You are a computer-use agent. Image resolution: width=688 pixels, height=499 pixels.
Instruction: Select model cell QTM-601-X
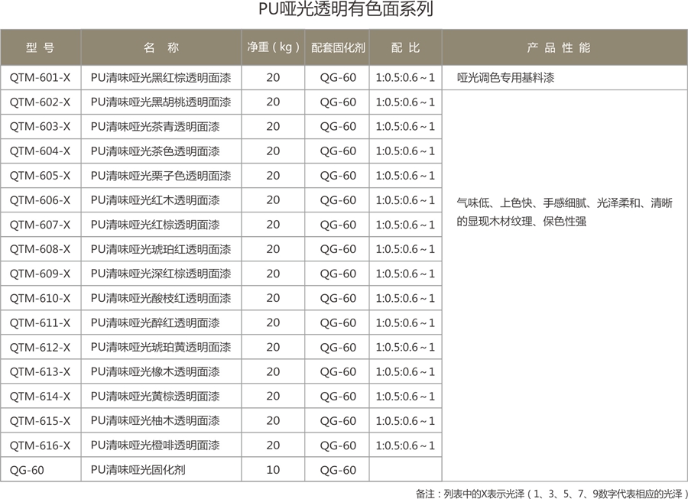coord(41,77)
